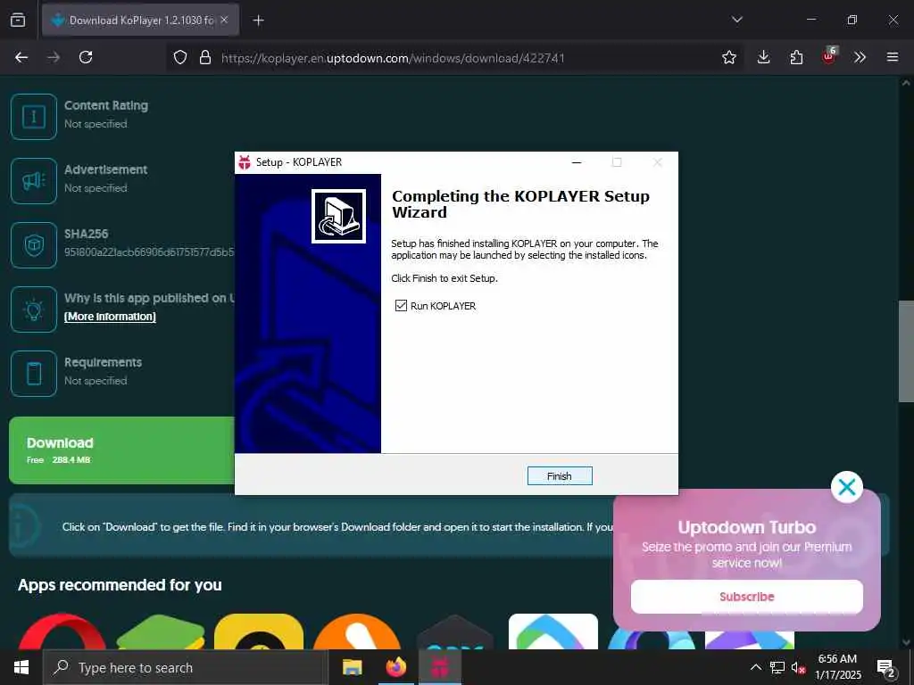Show hidden system tray icons
The height and width of the screenshot is (685, 914).
coord(755,667)
